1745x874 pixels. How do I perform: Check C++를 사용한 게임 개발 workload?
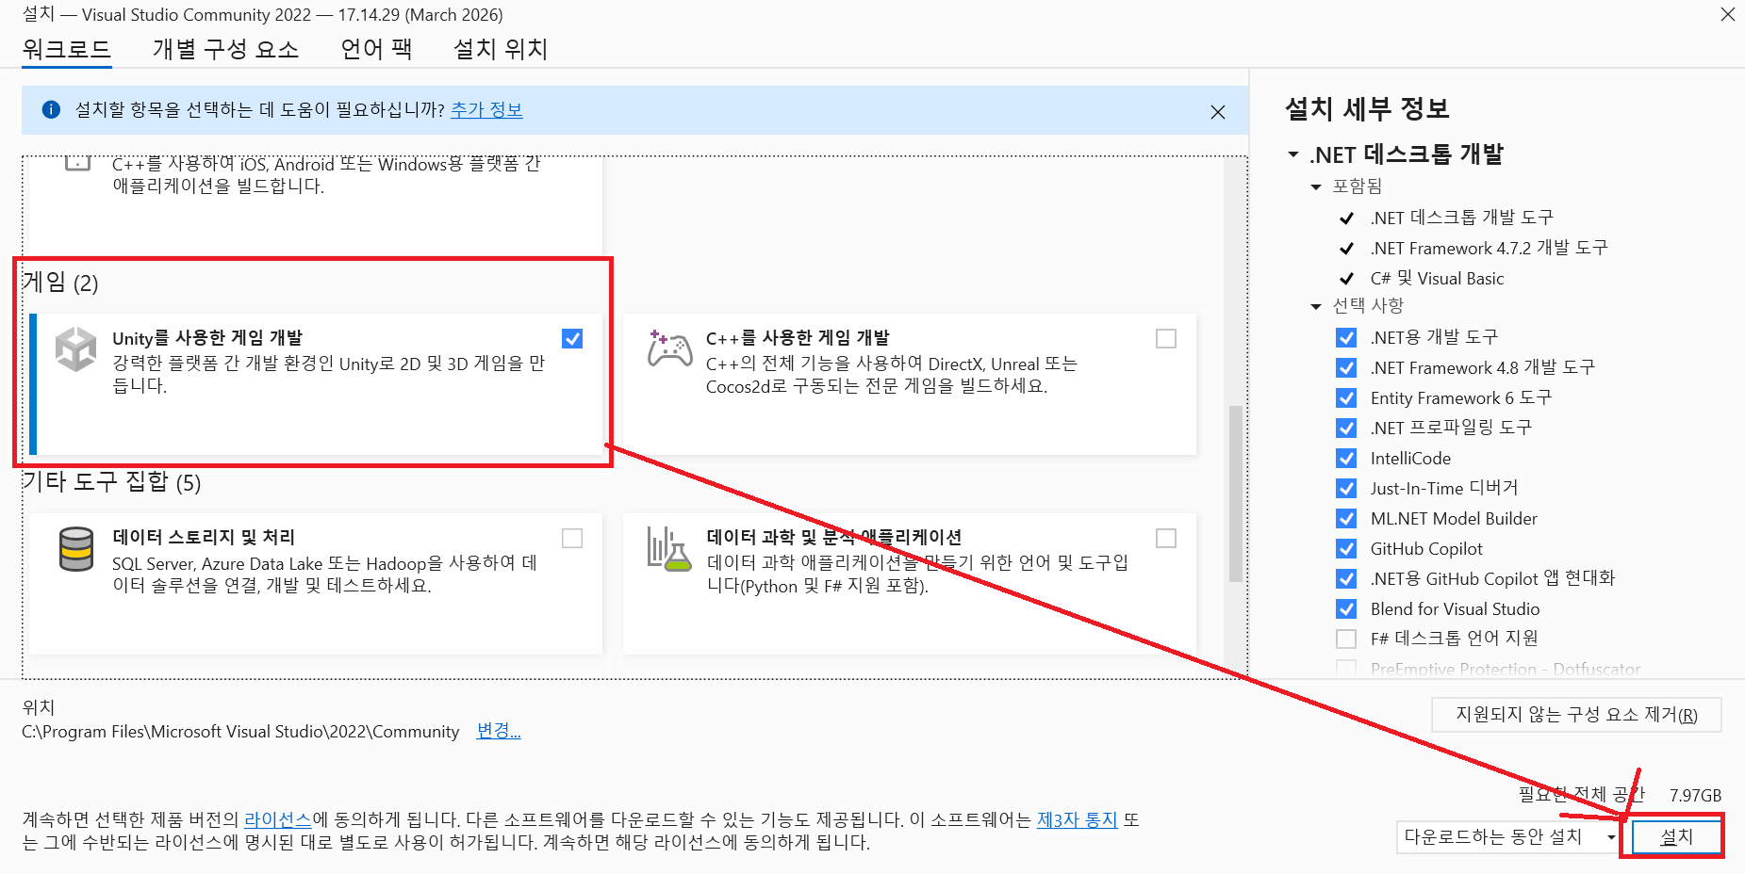click(x=1166, y=338)
